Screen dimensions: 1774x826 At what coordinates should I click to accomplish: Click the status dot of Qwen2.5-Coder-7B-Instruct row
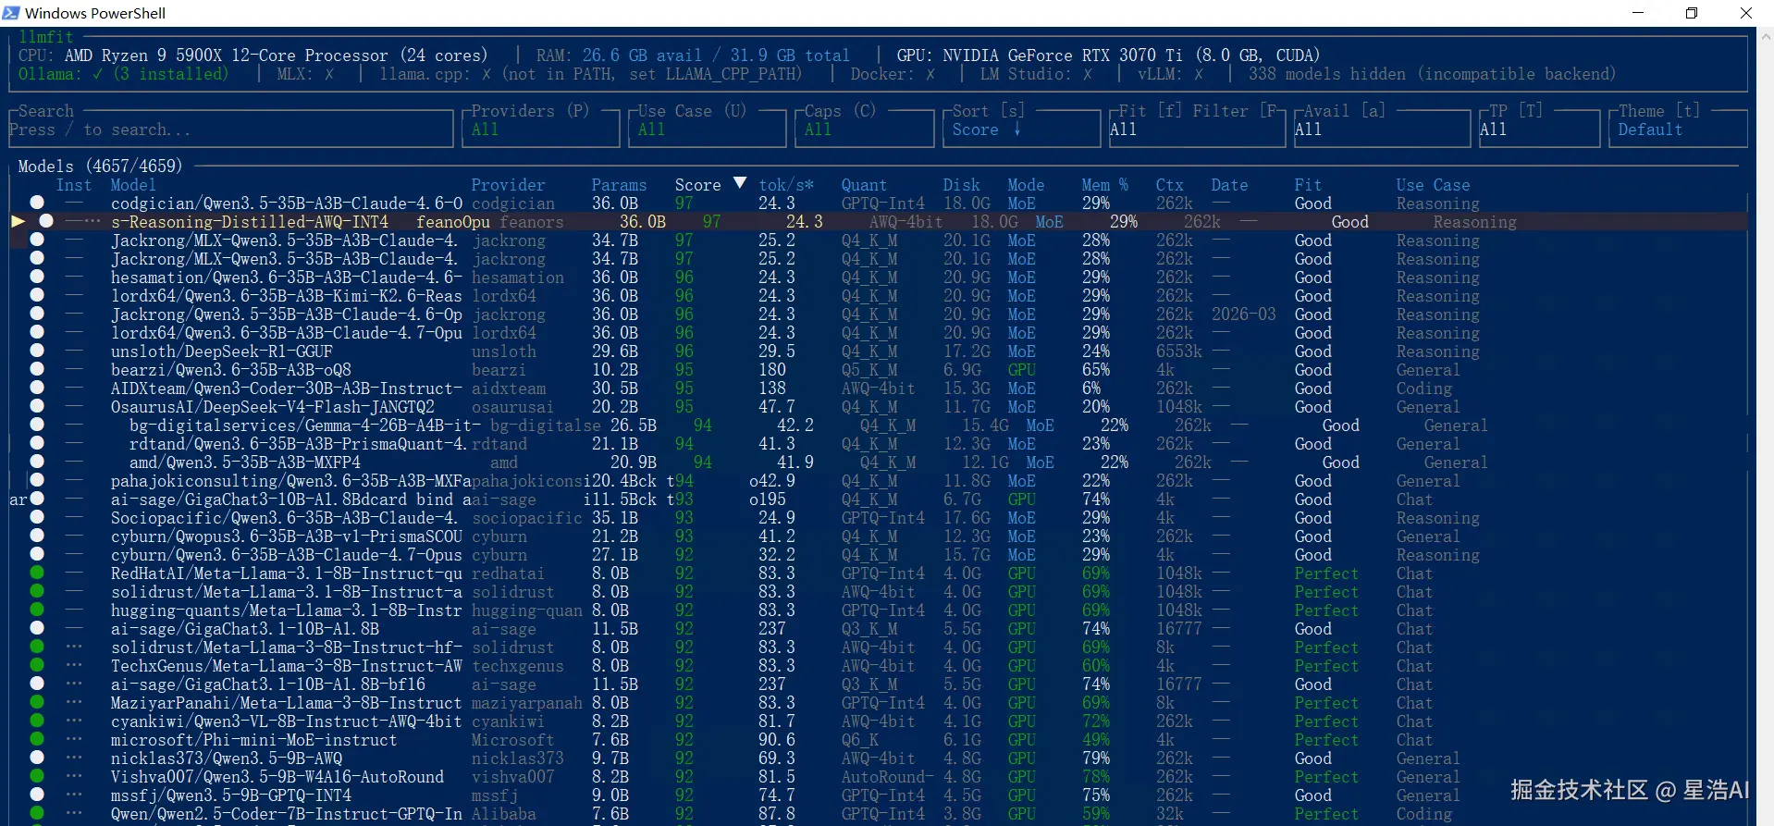click(x=37, y=813)
